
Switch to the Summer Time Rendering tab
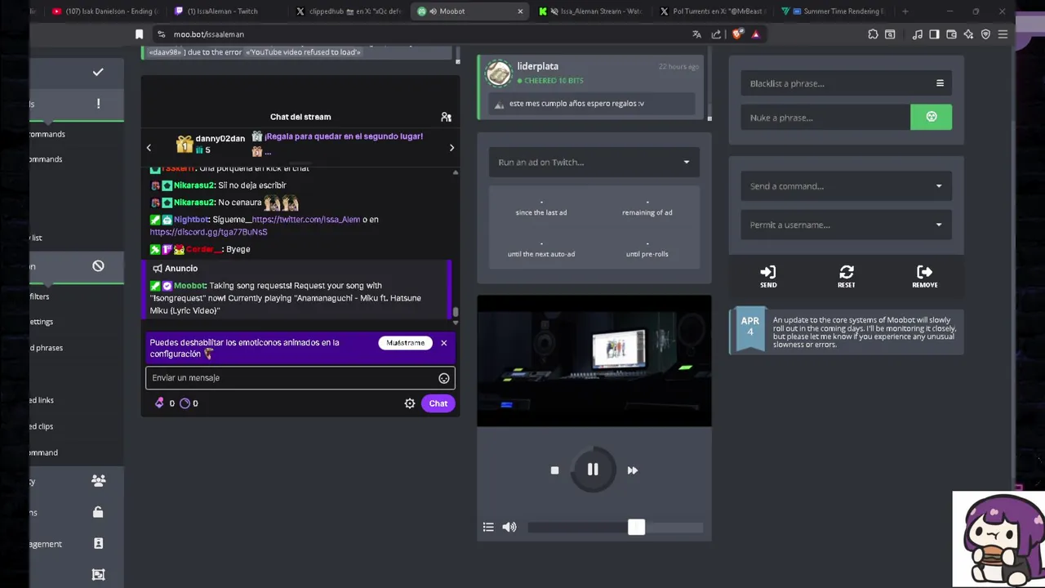tap(835, 11)
